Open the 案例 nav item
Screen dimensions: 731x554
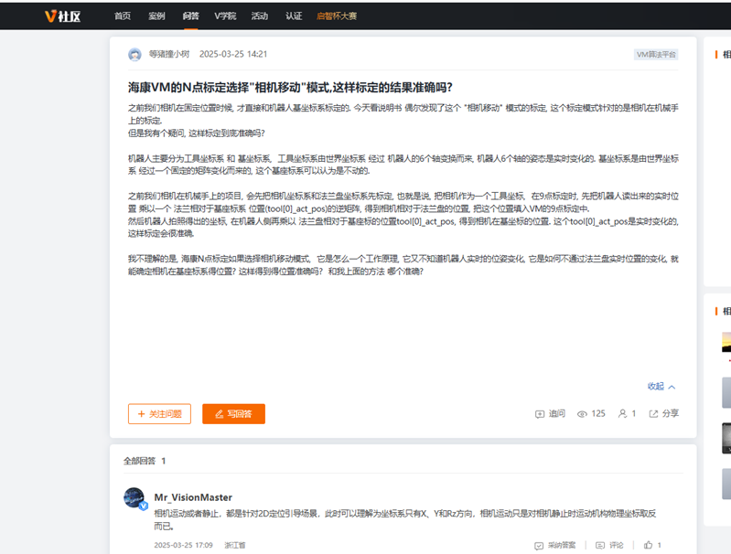(x=156, y=16)
